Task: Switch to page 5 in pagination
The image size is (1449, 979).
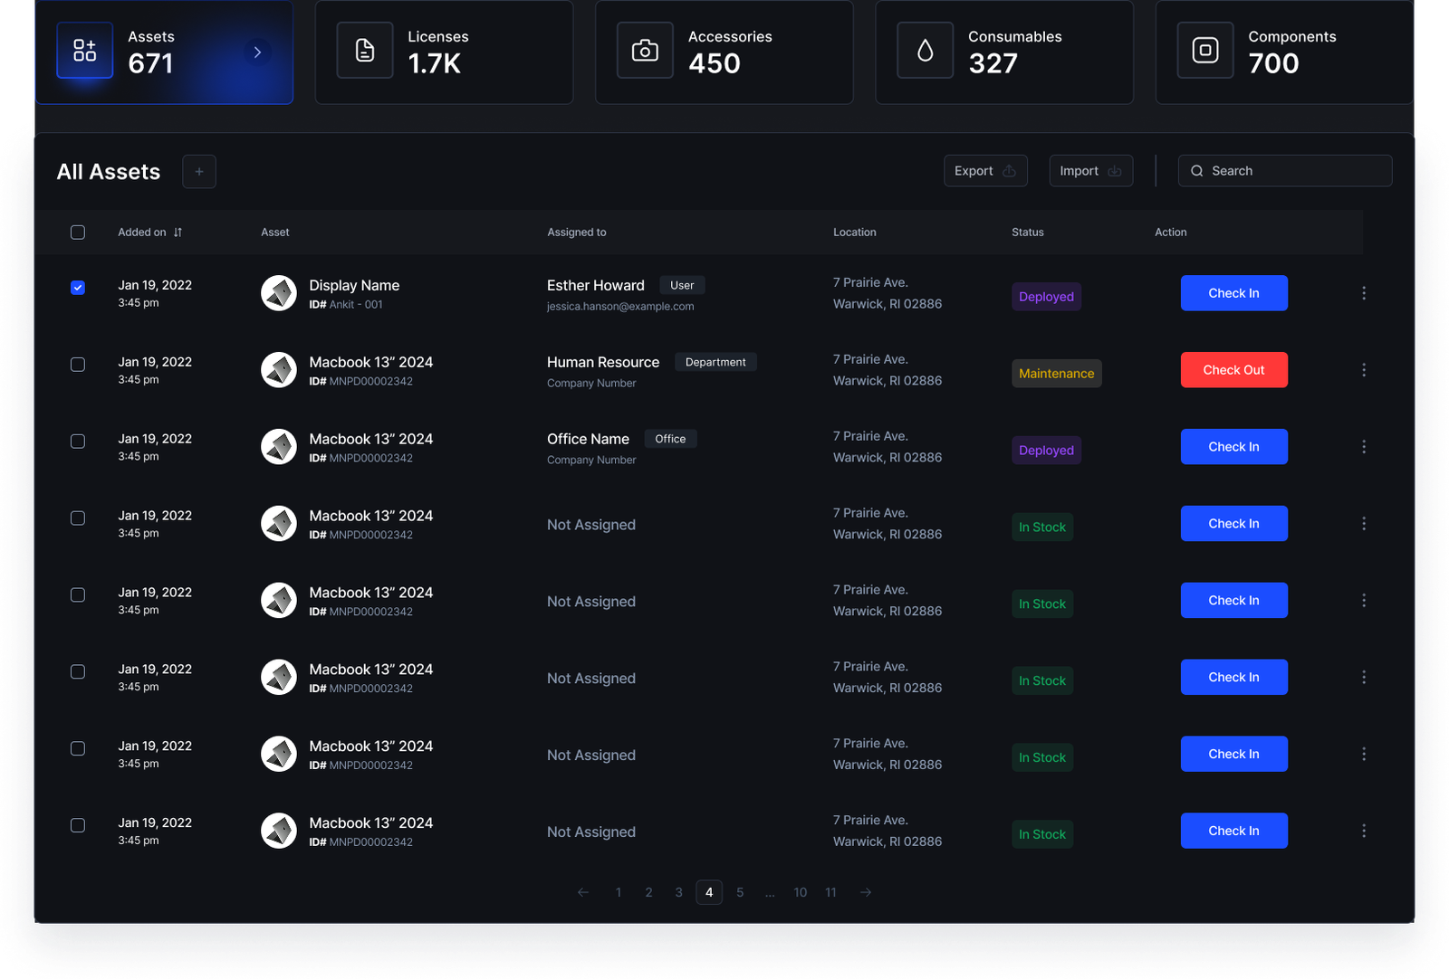Action: click(740, 892)
